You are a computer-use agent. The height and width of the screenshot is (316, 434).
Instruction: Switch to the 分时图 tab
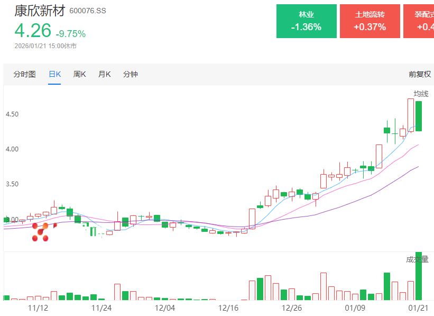tap(24, 74)
